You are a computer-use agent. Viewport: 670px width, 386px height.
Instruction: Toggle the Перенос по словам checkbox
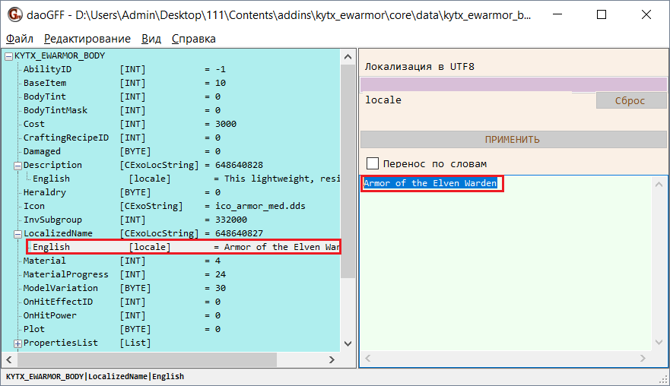click(x=373, y=163)
